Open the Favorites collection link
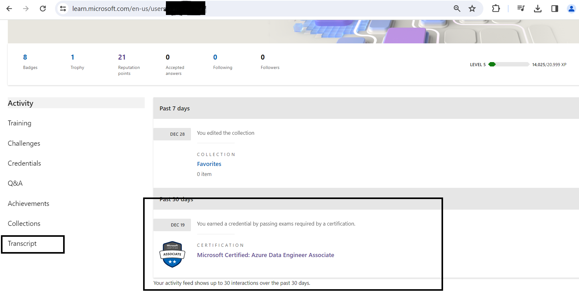 pyautogui.click(x=209, y=164)
